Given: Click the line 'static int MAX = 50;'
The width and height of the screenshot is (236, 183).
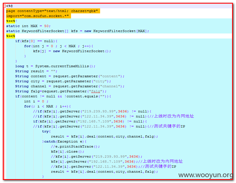Looking at the screenshot, I should [x=28, y=26].
